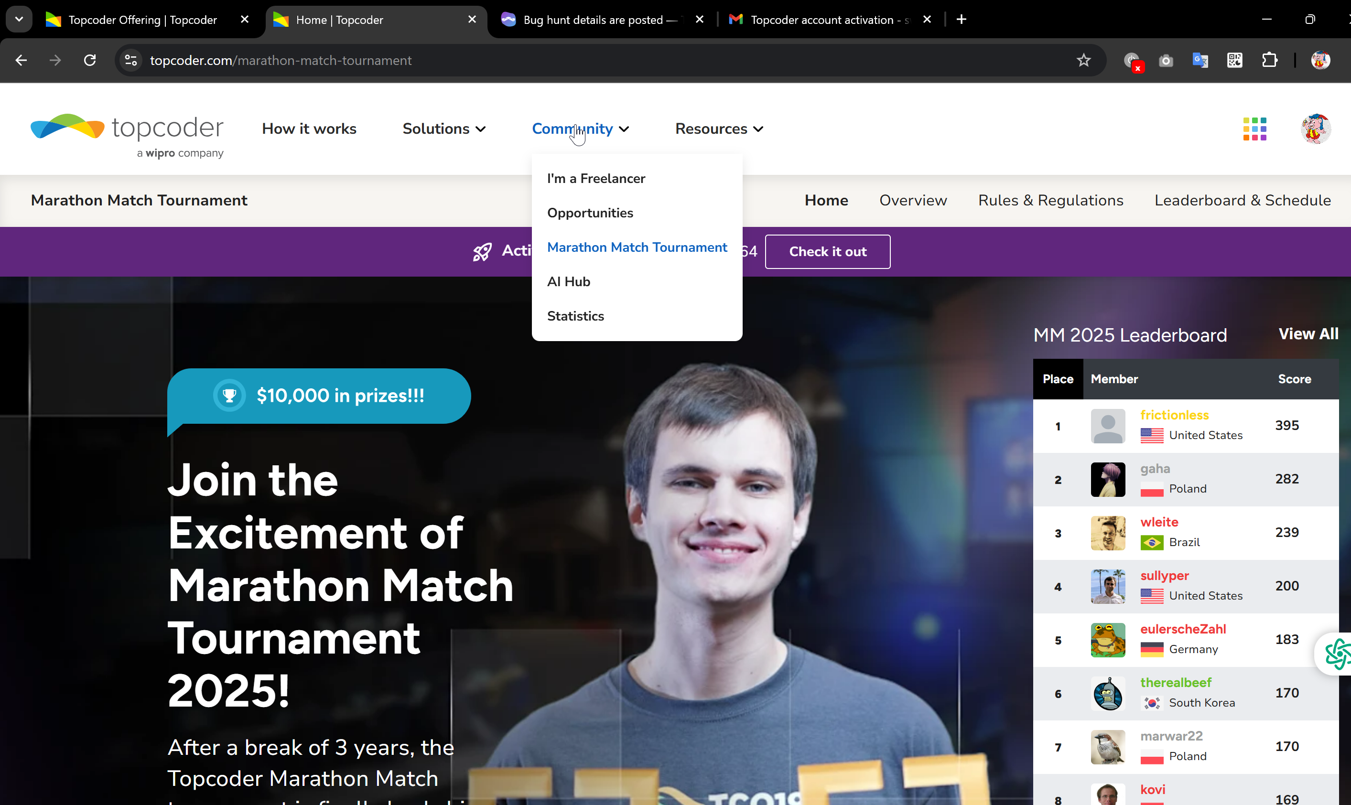Screen dimensions: 1351x805
Task: Click gaha's profile picture in leaderboard
Action: (x=1107, y=480)
